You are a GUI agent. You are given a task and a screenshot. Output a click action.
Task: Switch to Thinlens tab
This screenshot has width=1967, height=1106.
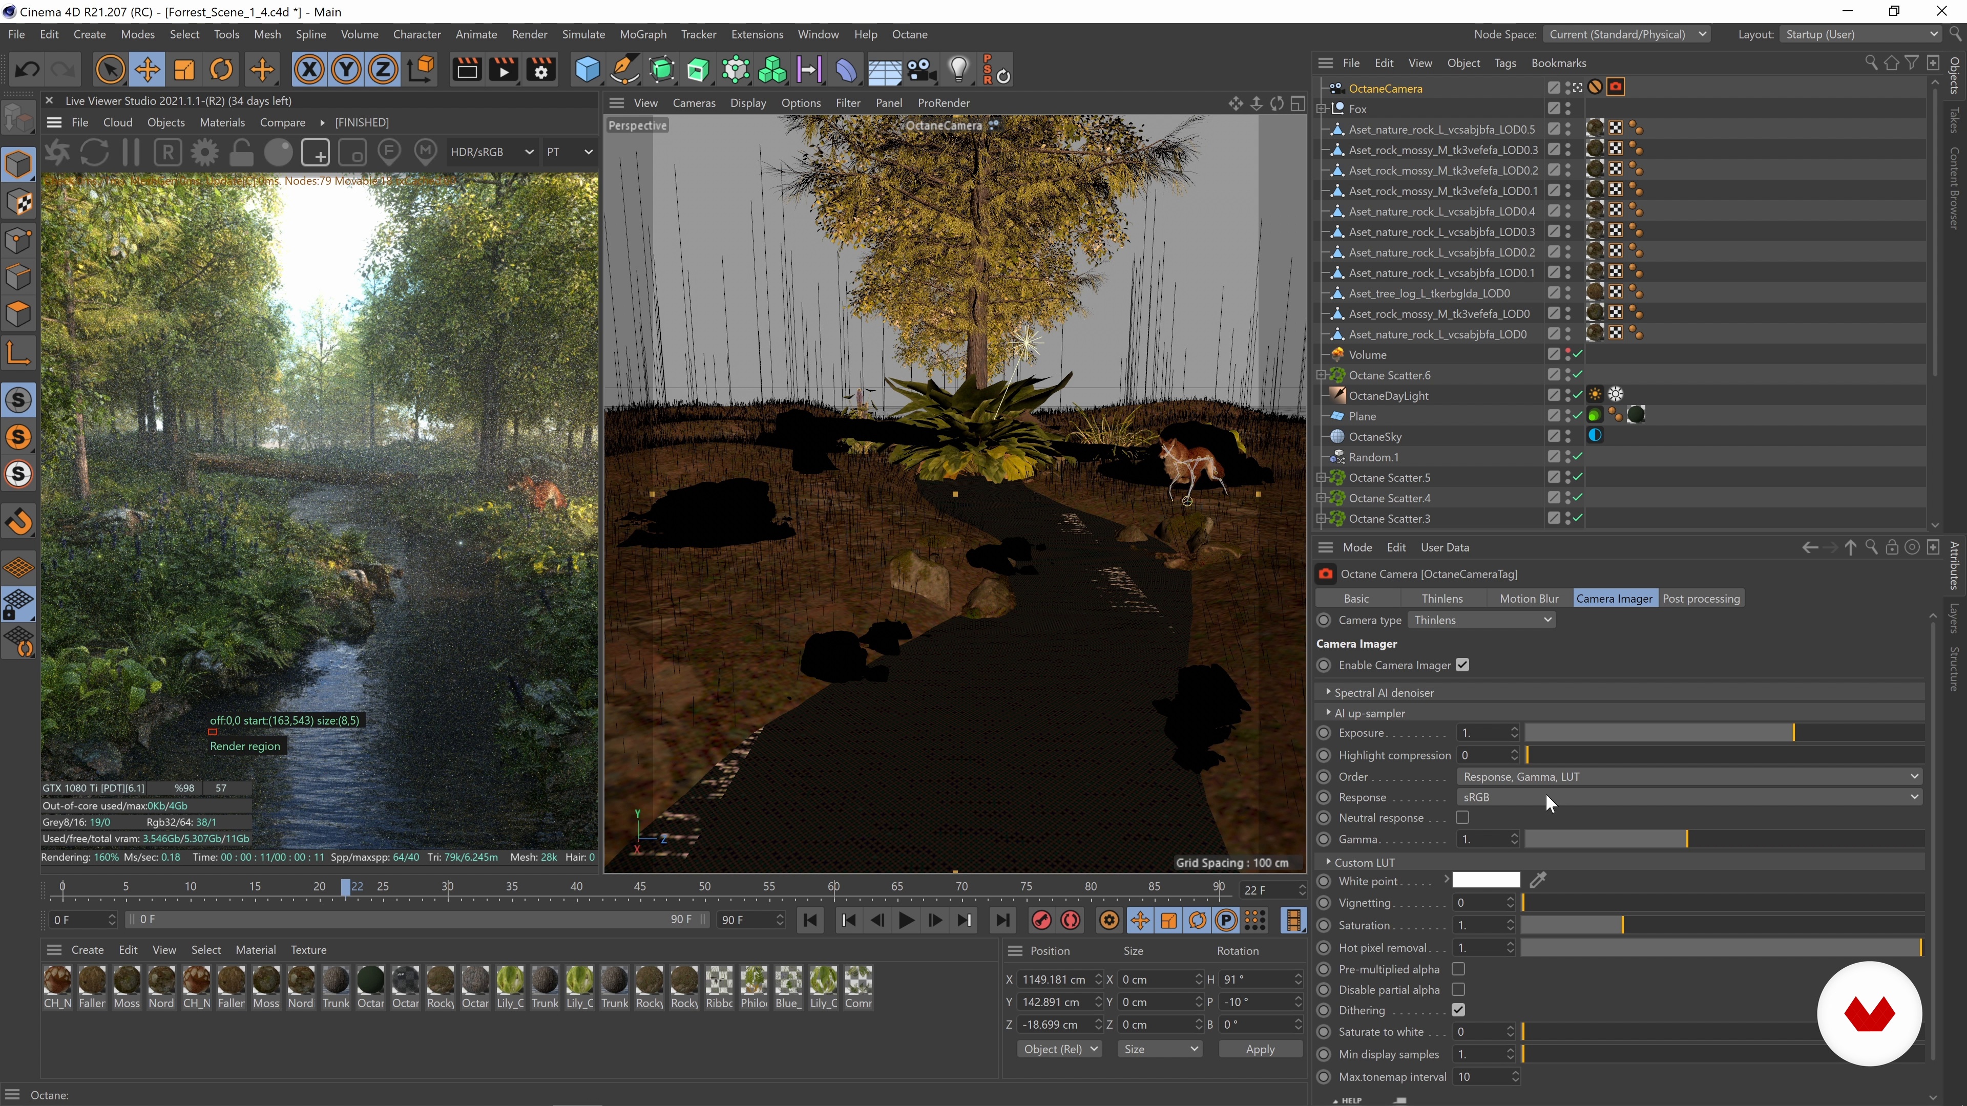tap(1441, 599)
